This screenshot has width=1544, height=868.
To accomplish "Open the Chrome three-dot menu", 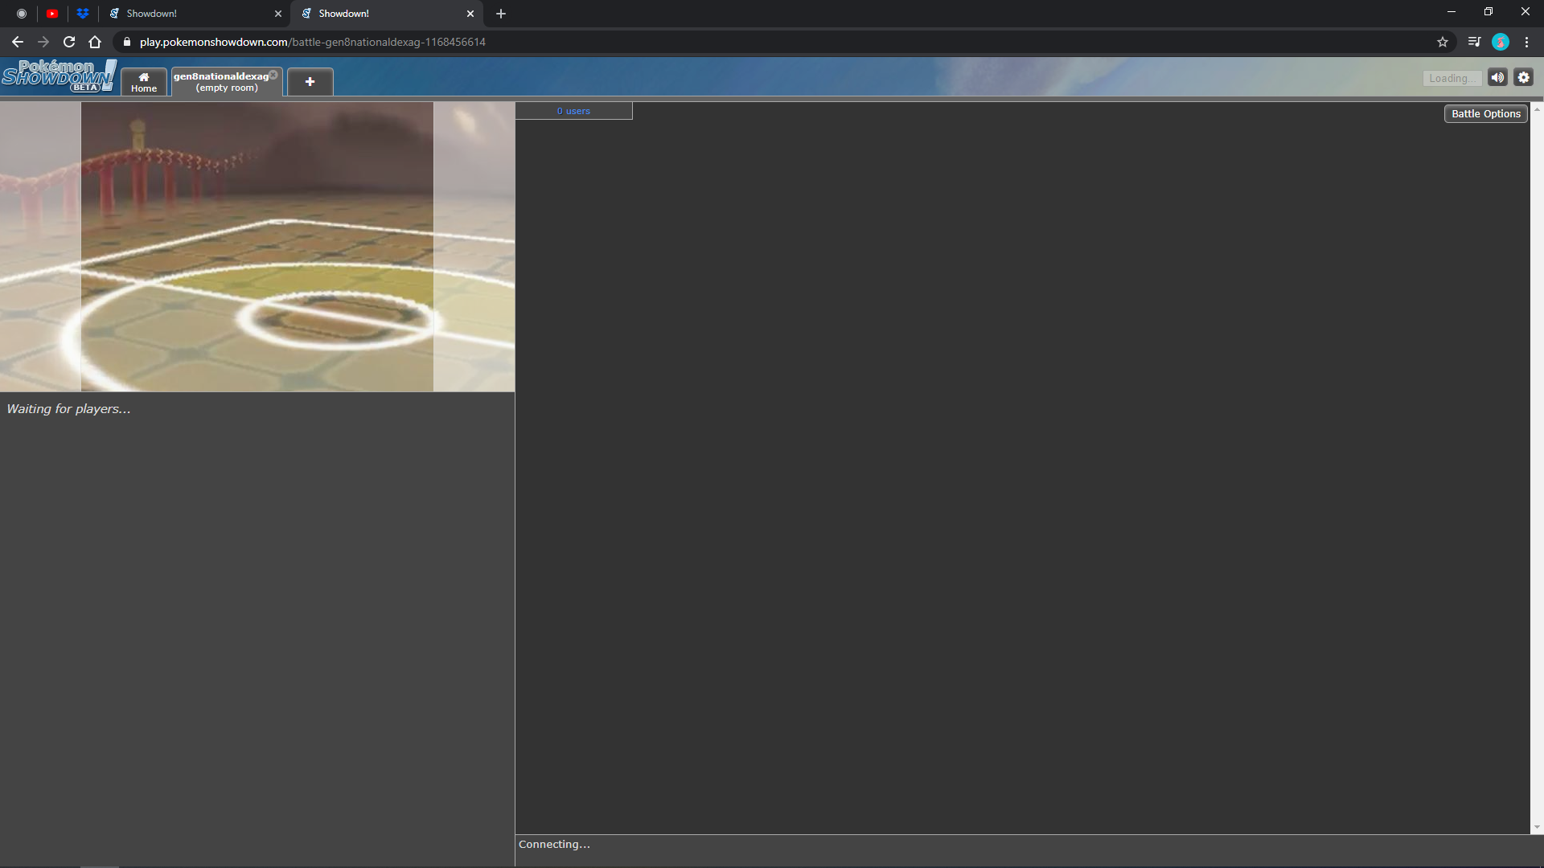I will [1526, 42].
